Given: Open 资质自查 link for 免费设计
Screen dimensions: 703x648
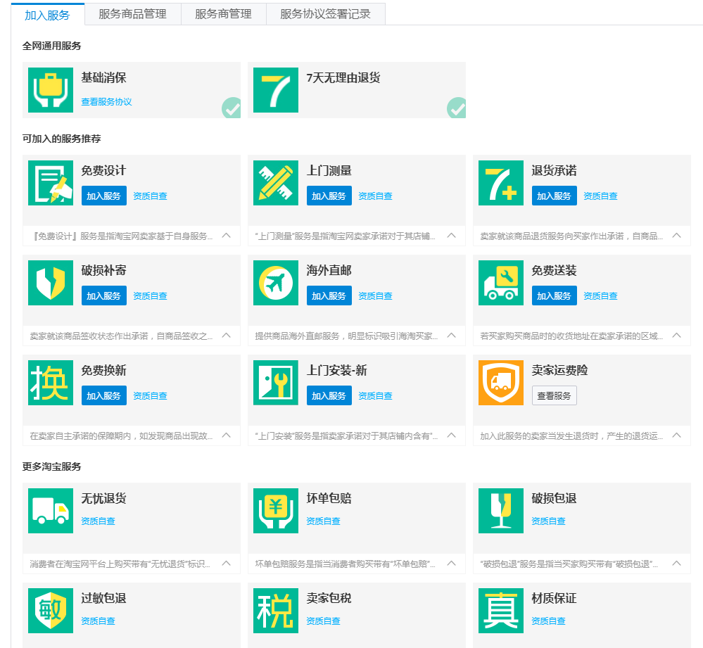Looking at the screenshot, I should pos(150,196).
